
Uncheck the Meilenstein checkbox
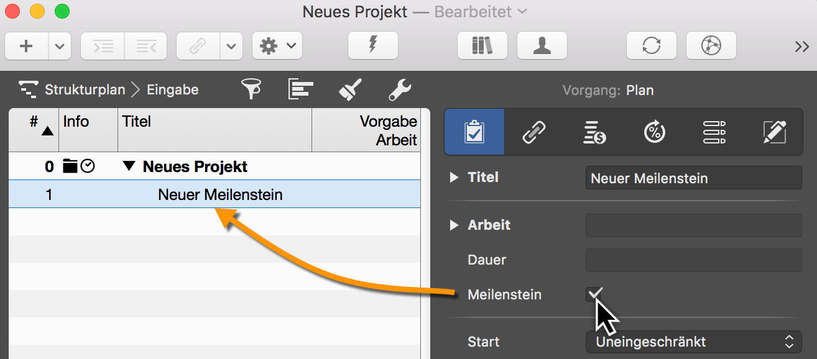595,294
